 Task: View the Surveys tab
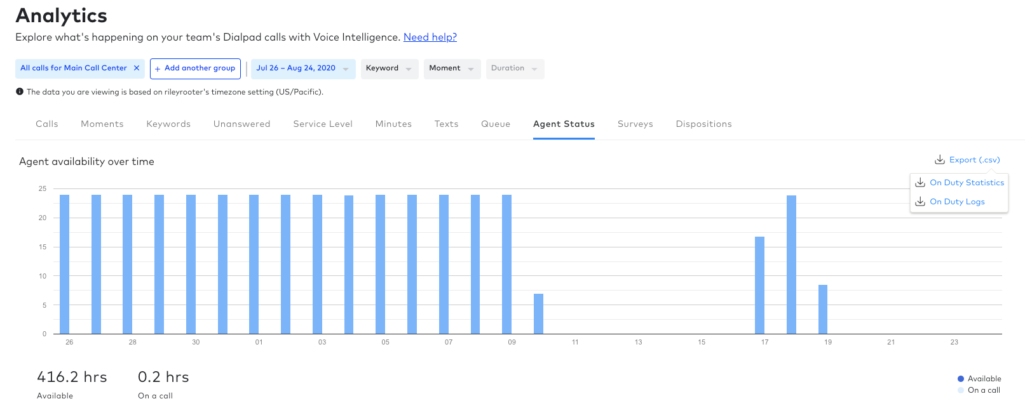[x=635, y=124]
